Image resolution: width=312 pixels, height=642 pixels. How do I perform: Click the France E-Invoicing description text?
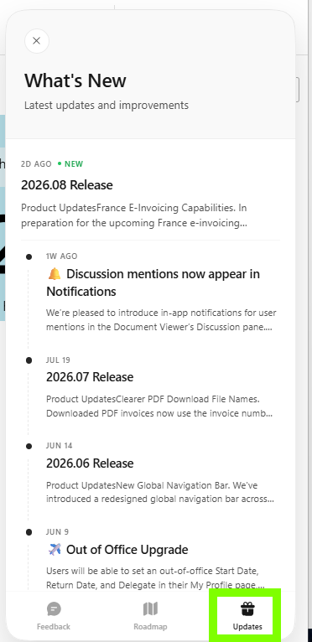(x=134, y=215)
